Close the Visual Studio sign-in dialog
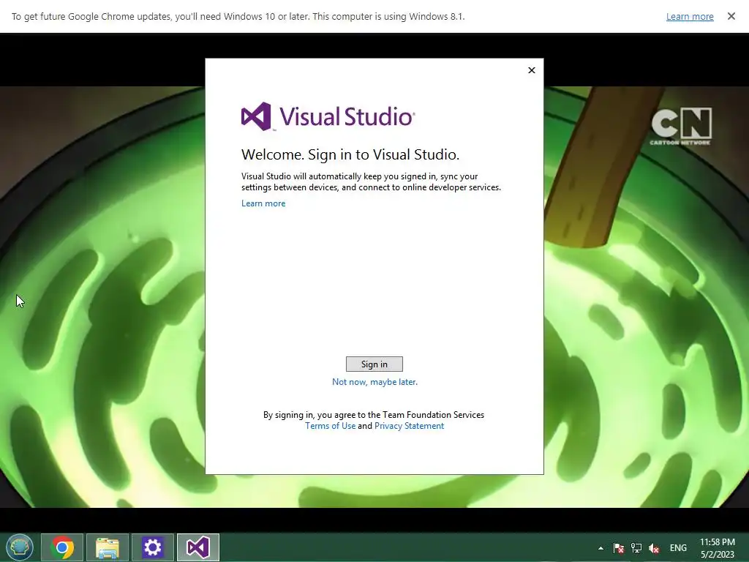This screenshot has height=562, width=749. pos(532,70)
